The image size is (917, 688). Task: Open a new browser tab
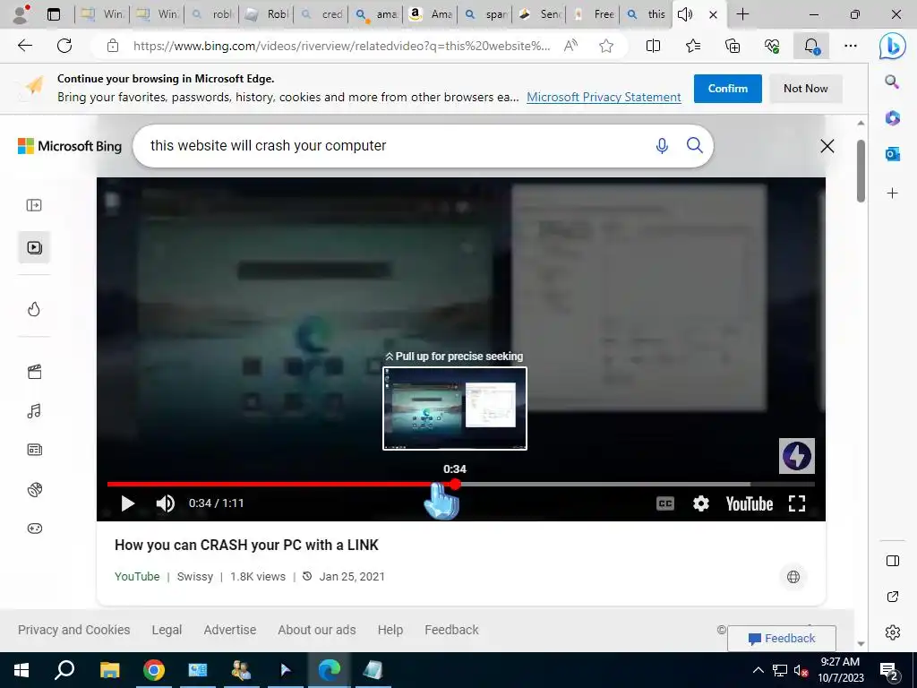(x=742, y=14)
